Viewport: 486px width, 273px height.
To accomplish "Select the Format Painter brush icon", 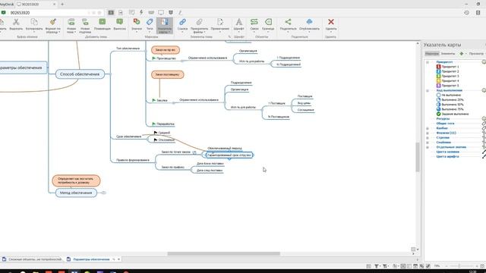I will (x=53, y=22).
